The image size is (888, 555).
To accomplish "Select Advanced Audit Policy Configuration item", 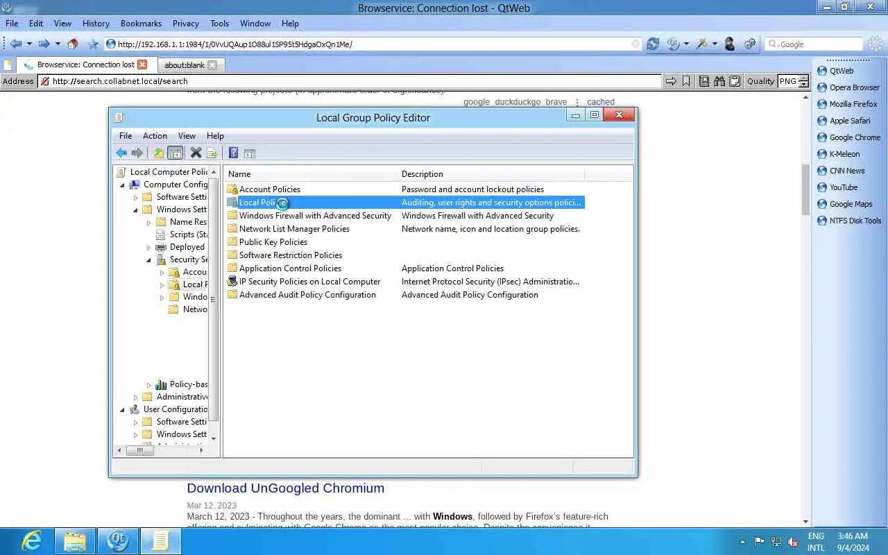I will click(307, 295).
